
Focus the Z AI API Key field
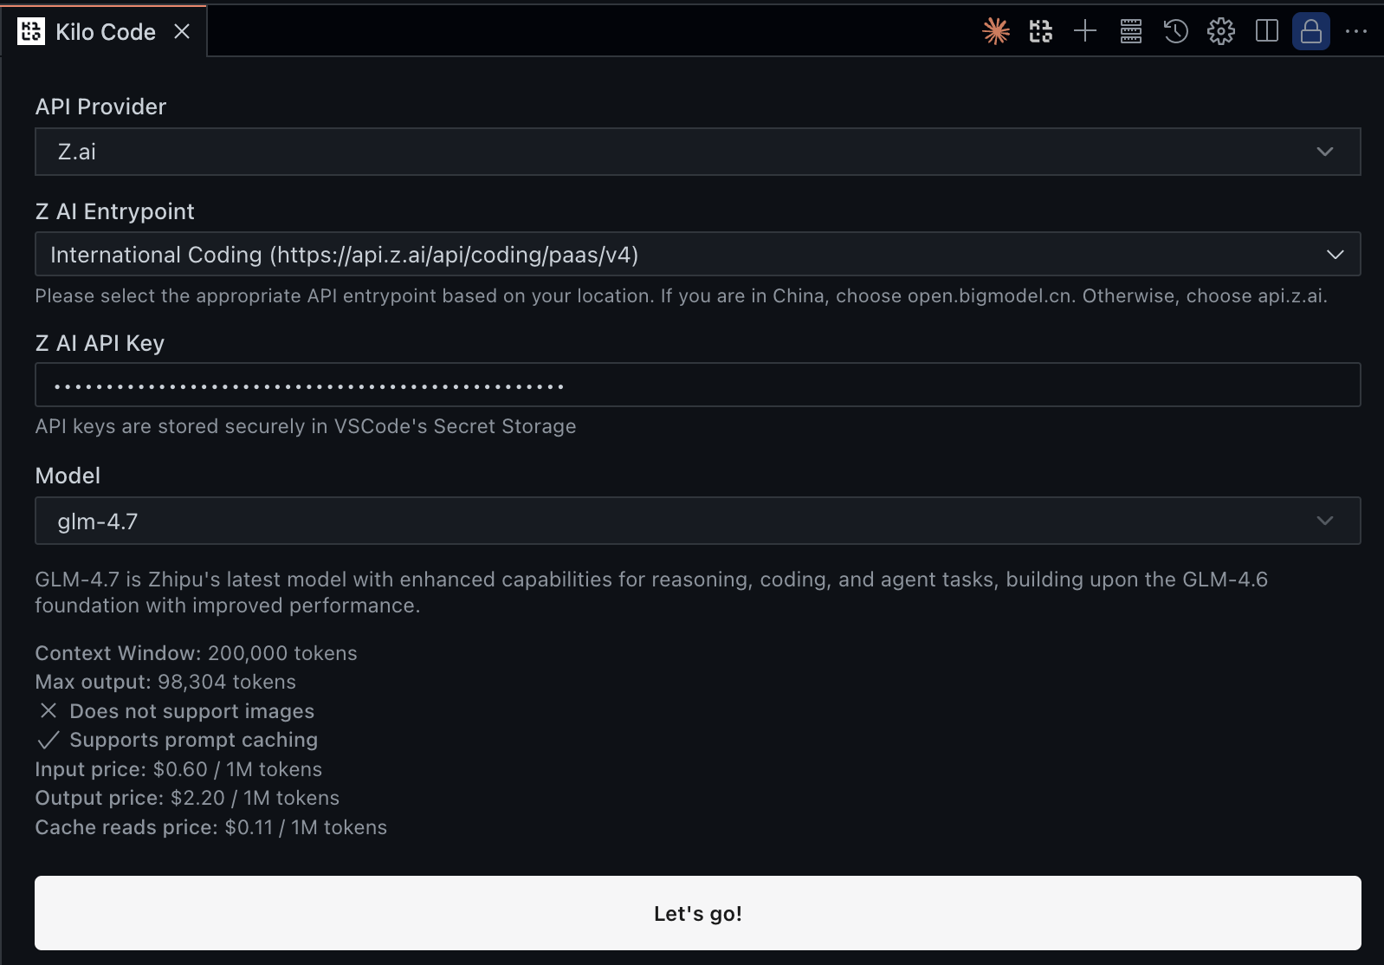click(x=698, y=385)
